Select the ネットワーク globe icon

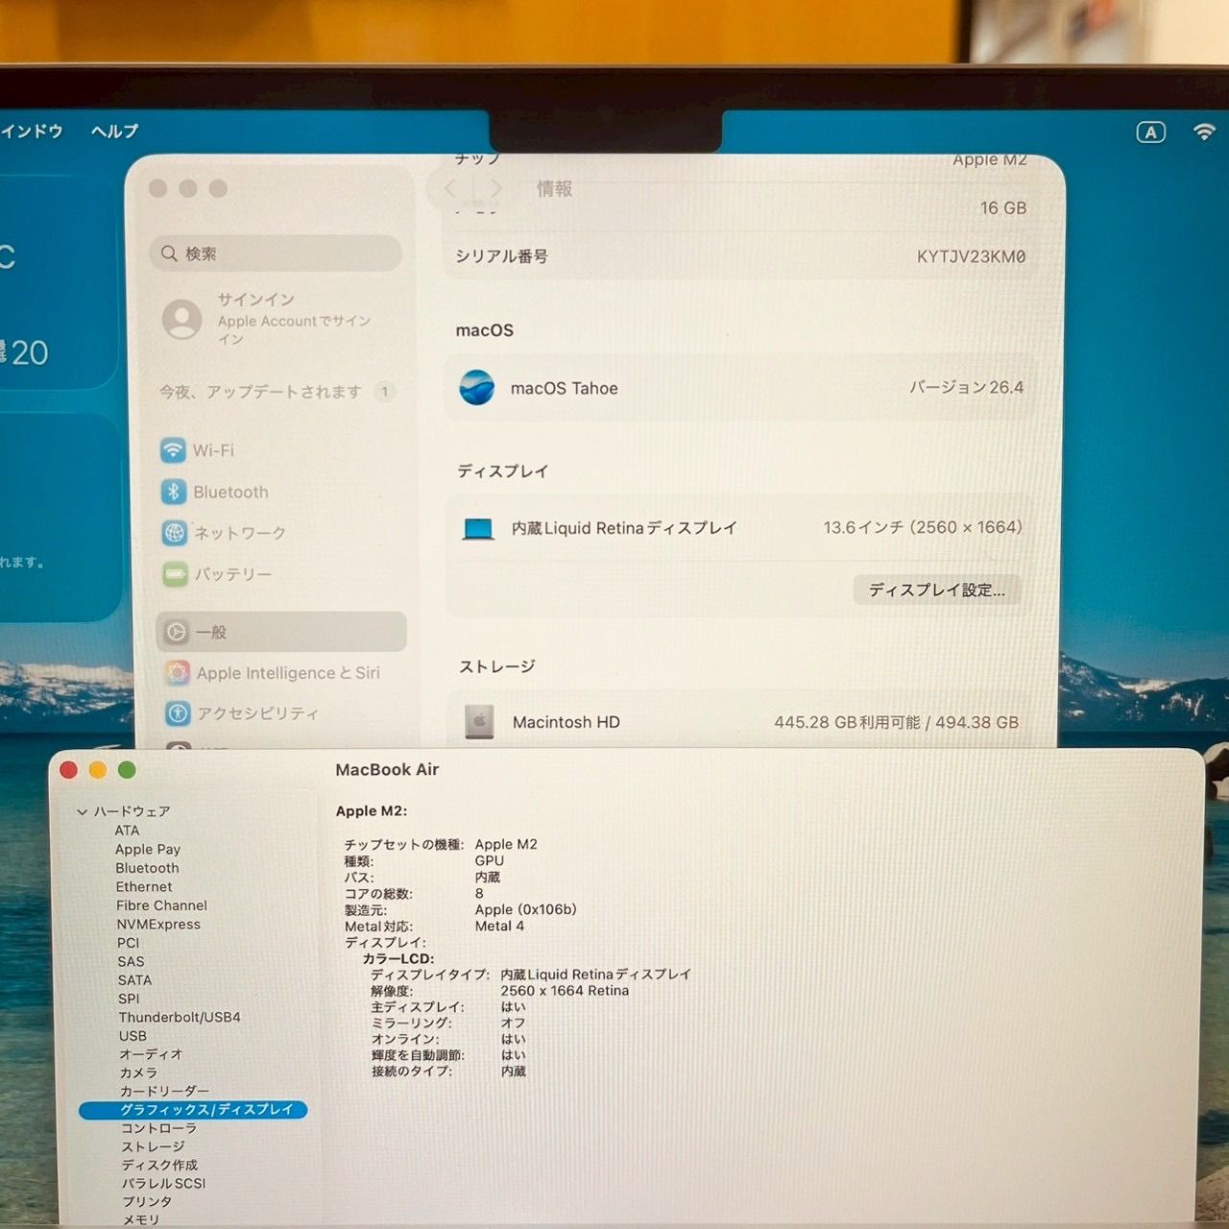[x=175, y=533]
